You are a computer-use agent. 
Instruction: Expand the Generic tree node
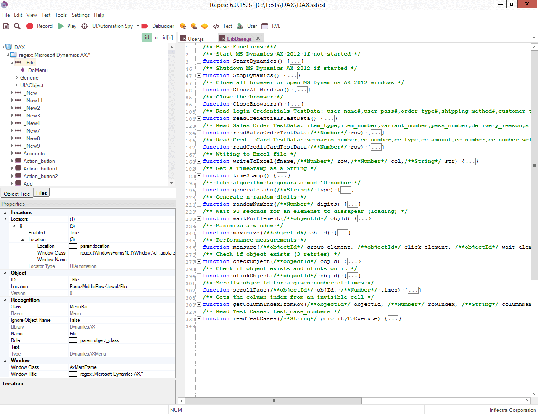coord(17,77)
